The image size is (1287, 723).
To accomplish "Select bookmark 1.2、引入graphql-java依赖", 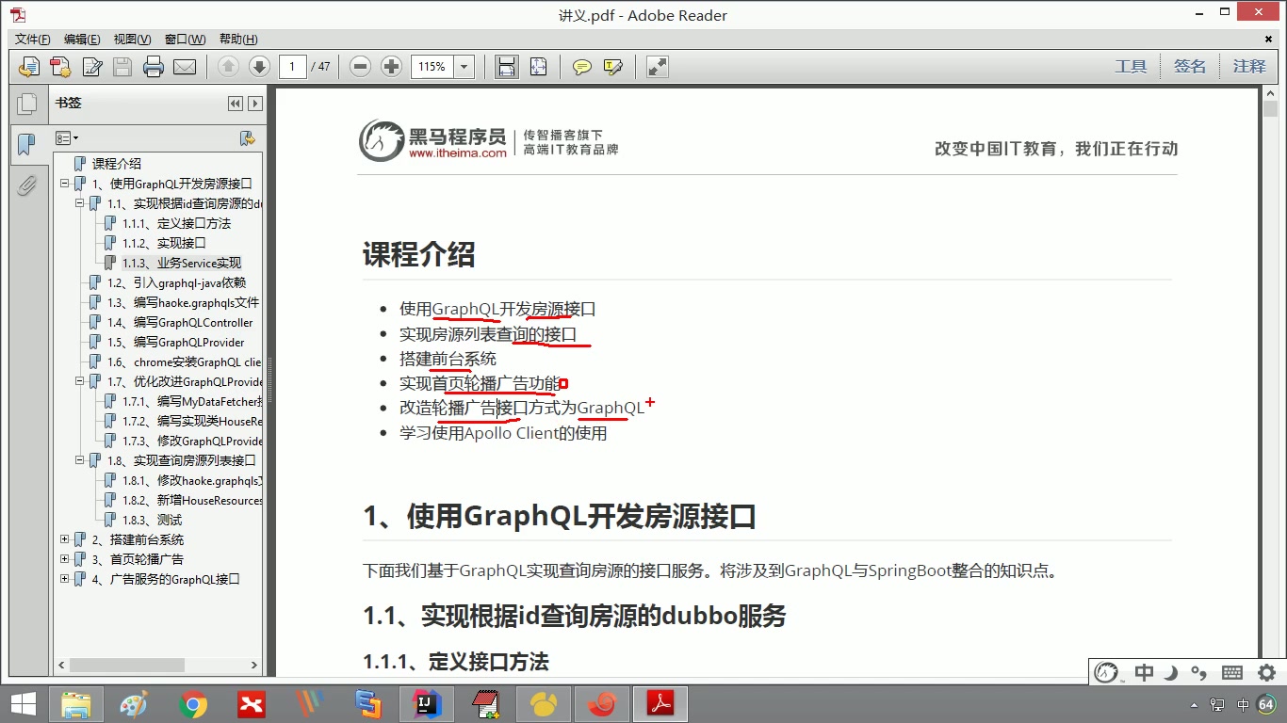I will [176, 282].
